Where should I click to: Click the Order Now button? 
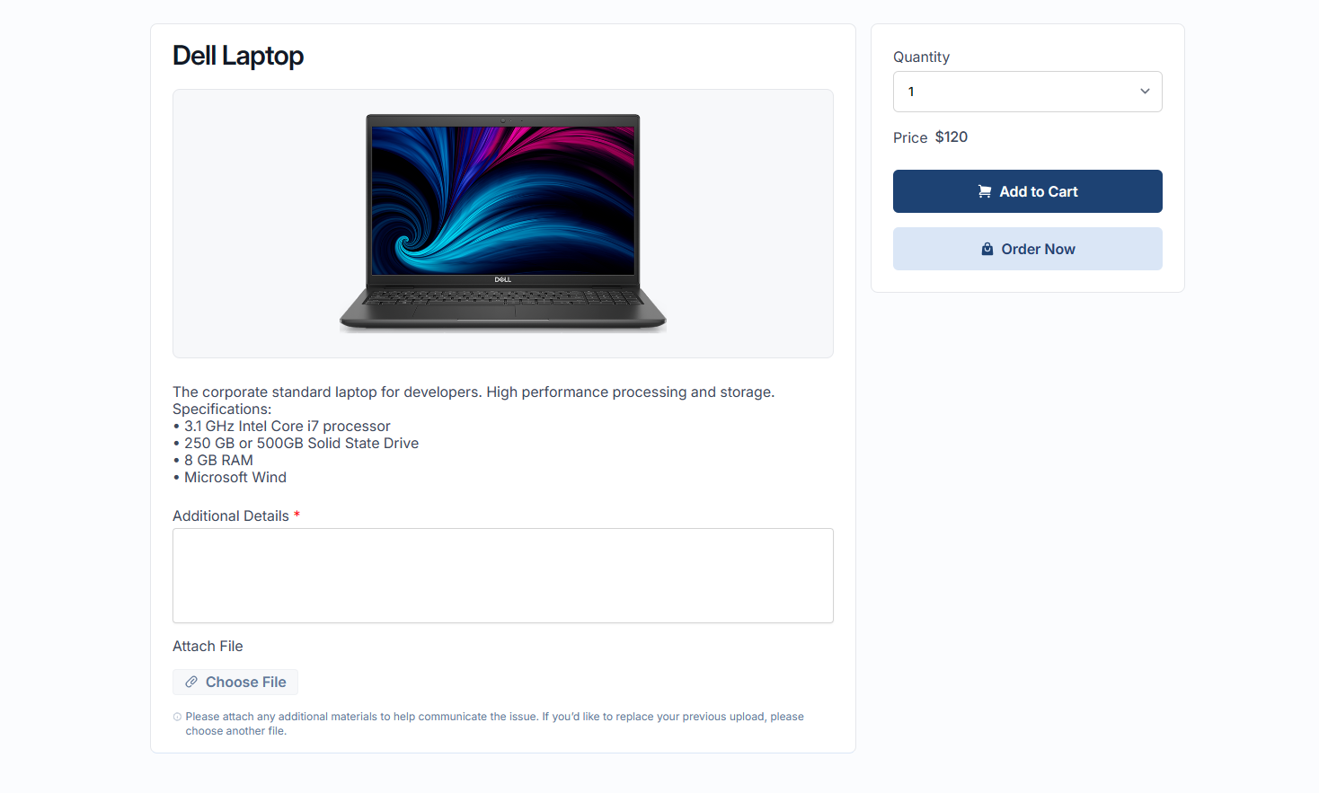pos(1028,249)
